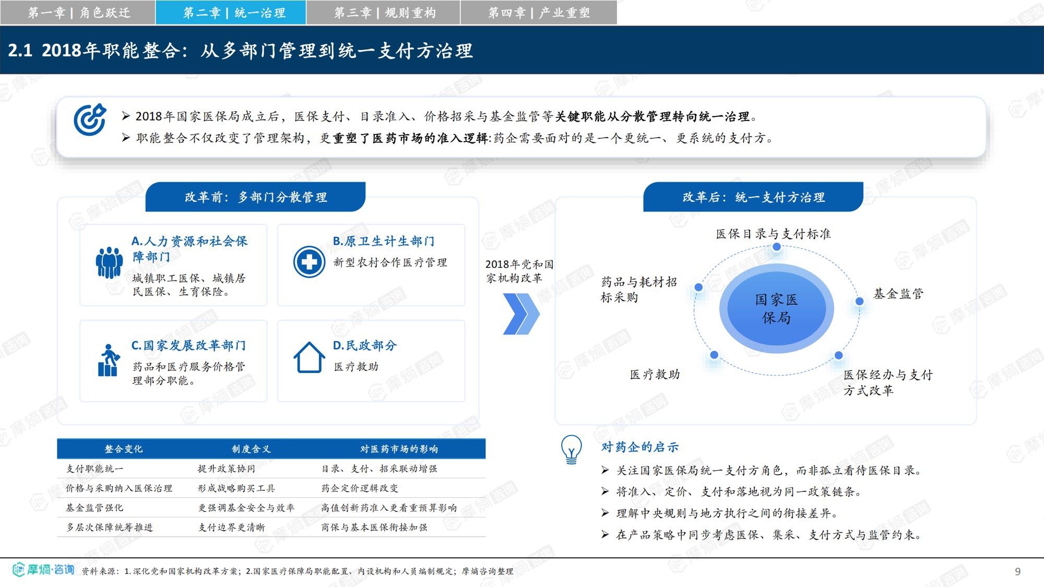Image resolution: width=1044 pixels, height=587 pixels.
Task: Click the 改革后：统一支付方治理 header
Action: [x=753, y=197]
